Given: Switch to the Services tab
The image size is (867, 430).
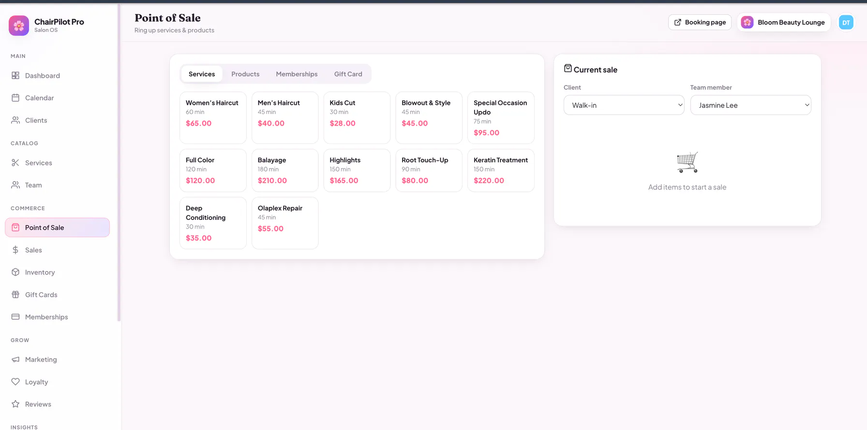Looking at the screenshot, I should [x=202, y=74].
